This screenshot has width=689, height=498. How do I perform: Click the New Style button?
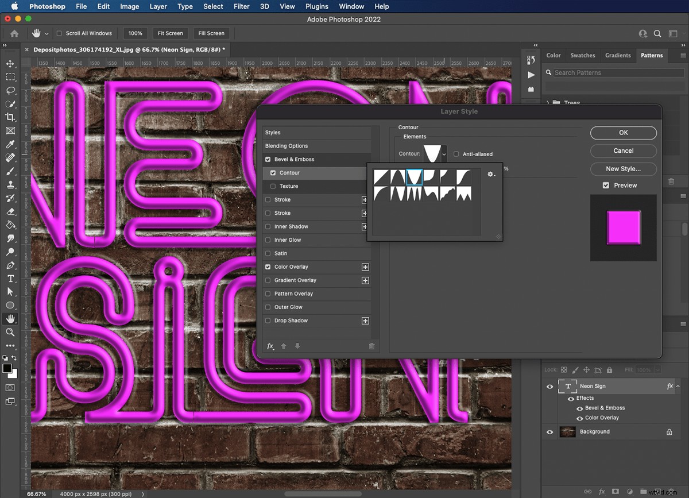point(623,169)
